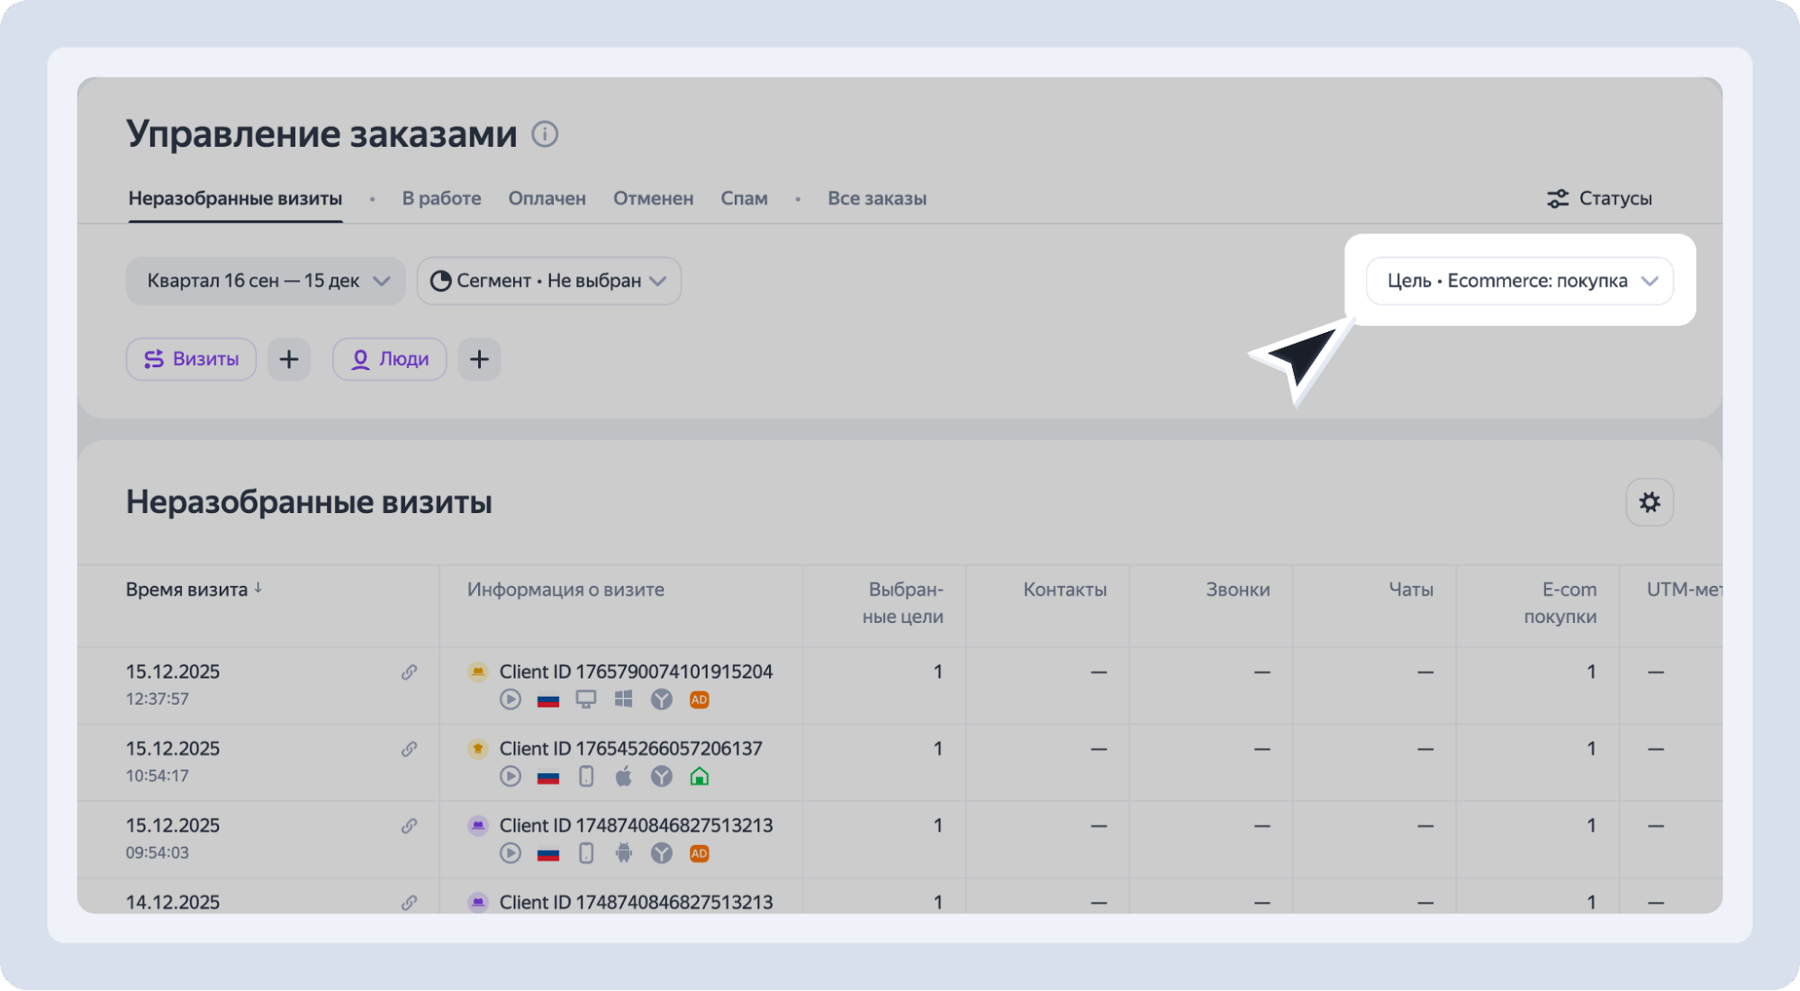This screenshot has width=1800, height=991.
Task: Switch to the В работе tab
Action: tap(441, 198)
